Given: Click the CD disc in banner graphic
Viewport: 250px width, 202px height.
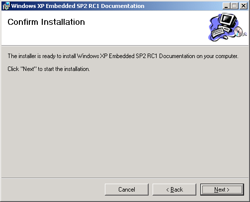Looking at the screenshot, I should pos(238,31).
